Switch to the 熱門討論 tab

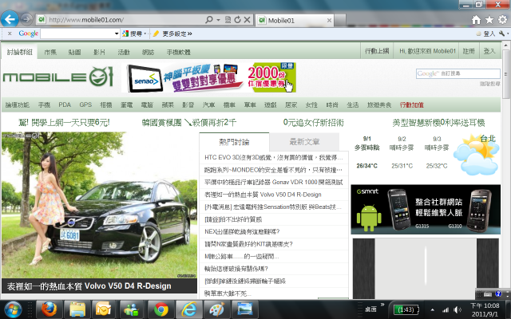(x=234, y=142)
